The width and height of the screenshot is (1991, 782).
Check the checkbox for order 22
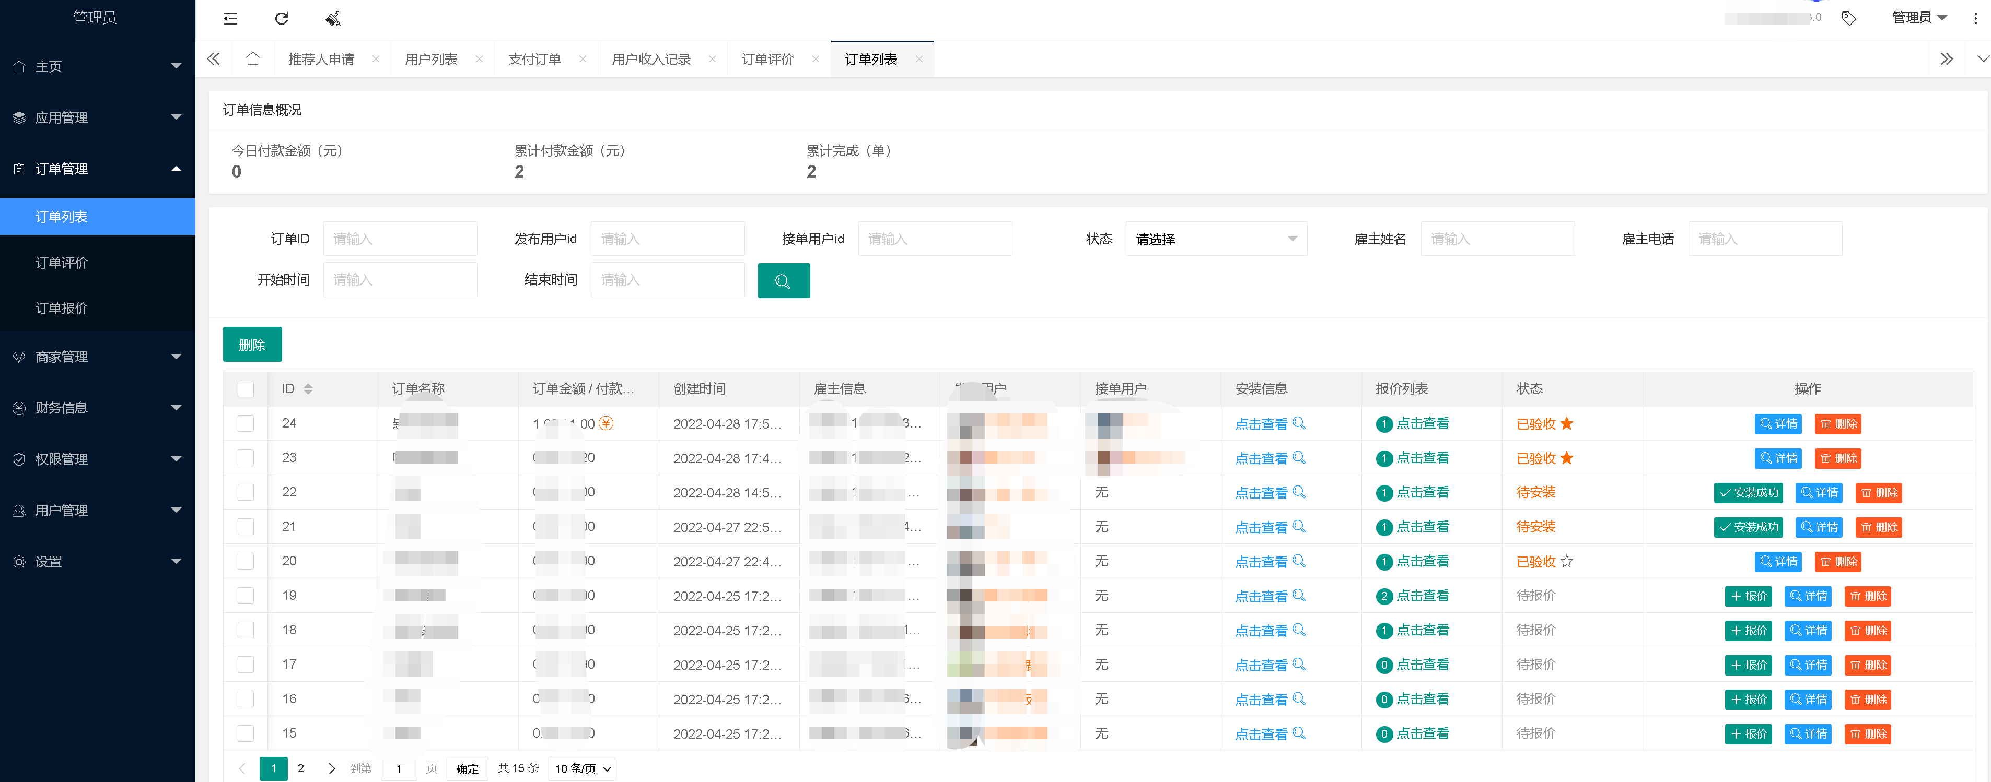tap(246, 492)
